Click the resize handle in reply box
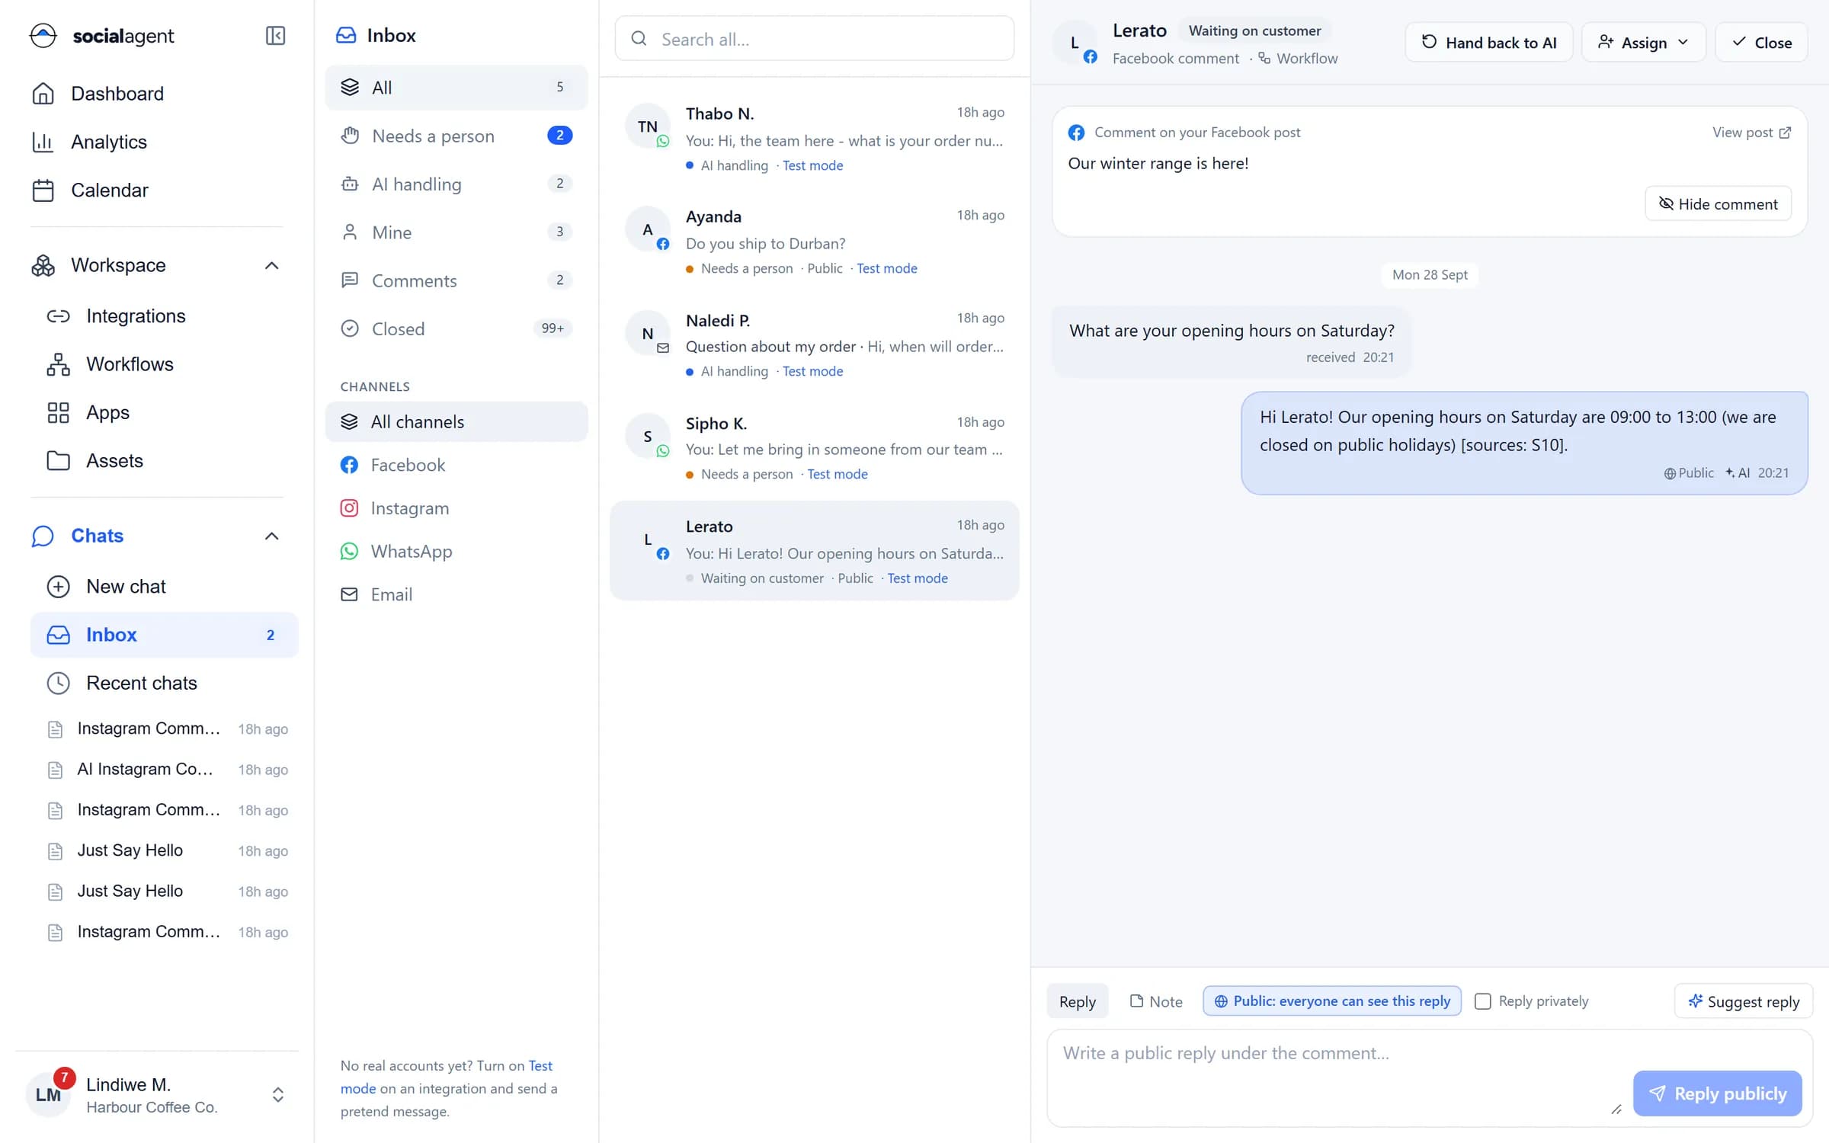This screenshot has height=1143, width=1829. 1616,1109
